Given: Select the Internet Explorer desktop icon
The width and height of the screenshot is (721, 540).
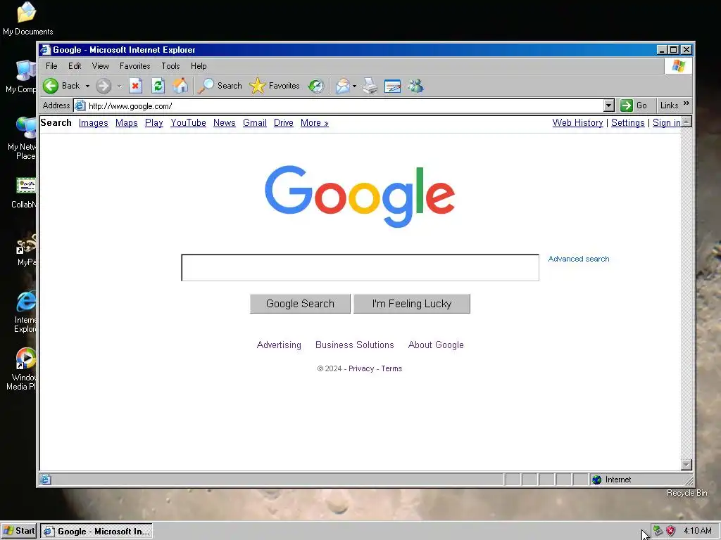Looking at the screenshot, I should pos(26,302).
